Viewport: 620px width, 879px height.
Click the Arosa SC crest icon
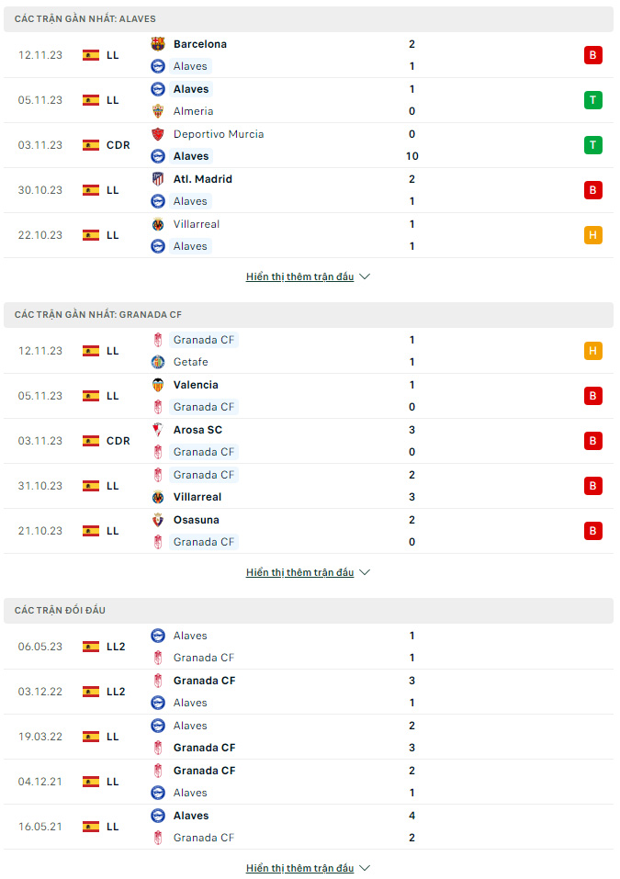point(158,430)
